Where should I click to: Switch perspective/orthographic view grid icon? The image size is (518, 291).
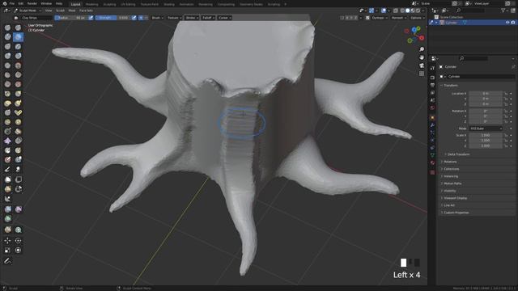422,74
